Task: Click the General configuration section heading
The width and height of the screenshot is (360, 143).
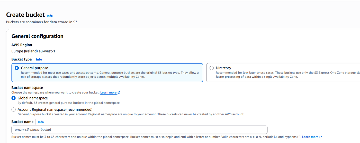Action: tap(37, 36)
